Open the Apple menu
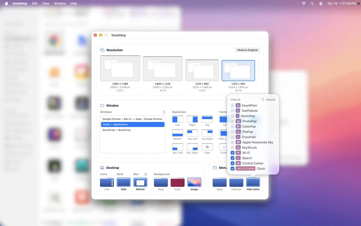This screenshot has height=226, width=361. [x=6, y=3]
